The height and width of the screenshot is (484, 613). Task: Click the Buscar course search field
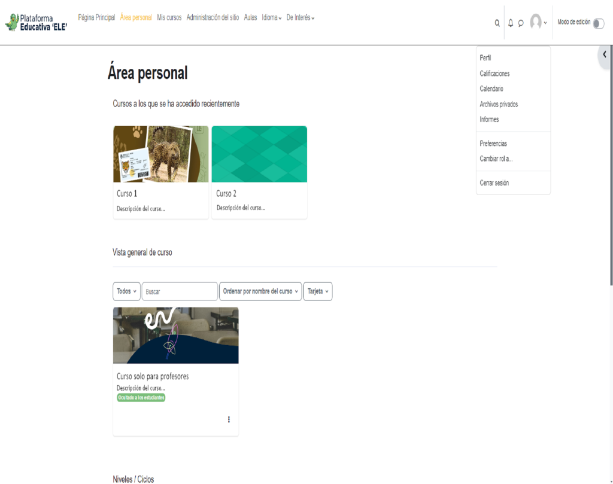coord(180,291)
